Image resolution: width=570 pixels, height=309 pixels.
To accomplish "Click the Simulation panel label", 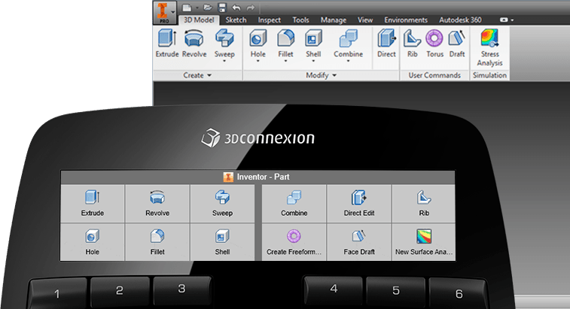I will (x=489, y=75).
